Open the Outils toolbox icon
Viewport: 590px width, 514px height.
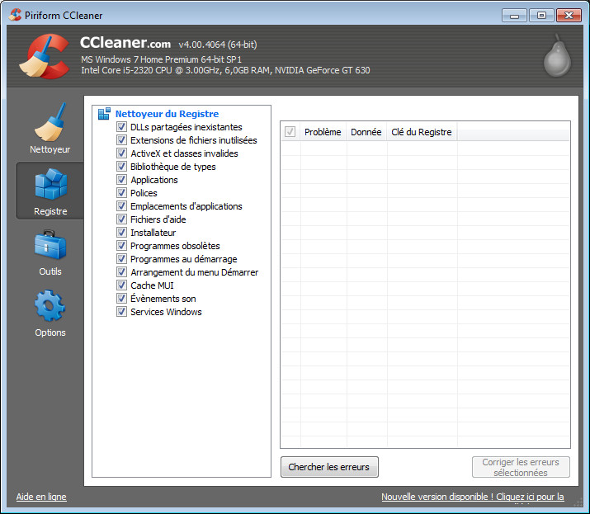pos(50,244)
